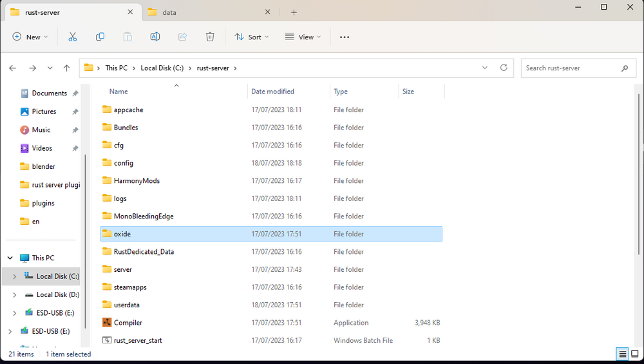Click the Copy icon in toolbar
Viewport: 644px width, 364px height.
(100, 37)
